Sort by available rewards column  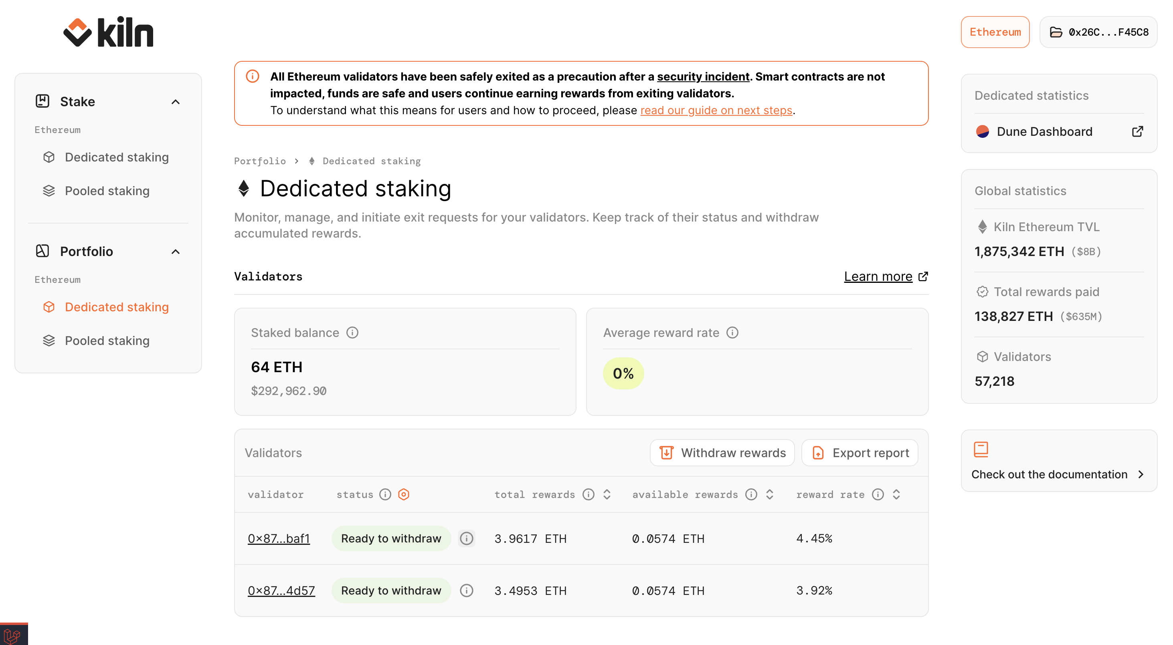[x=770, y=494]
